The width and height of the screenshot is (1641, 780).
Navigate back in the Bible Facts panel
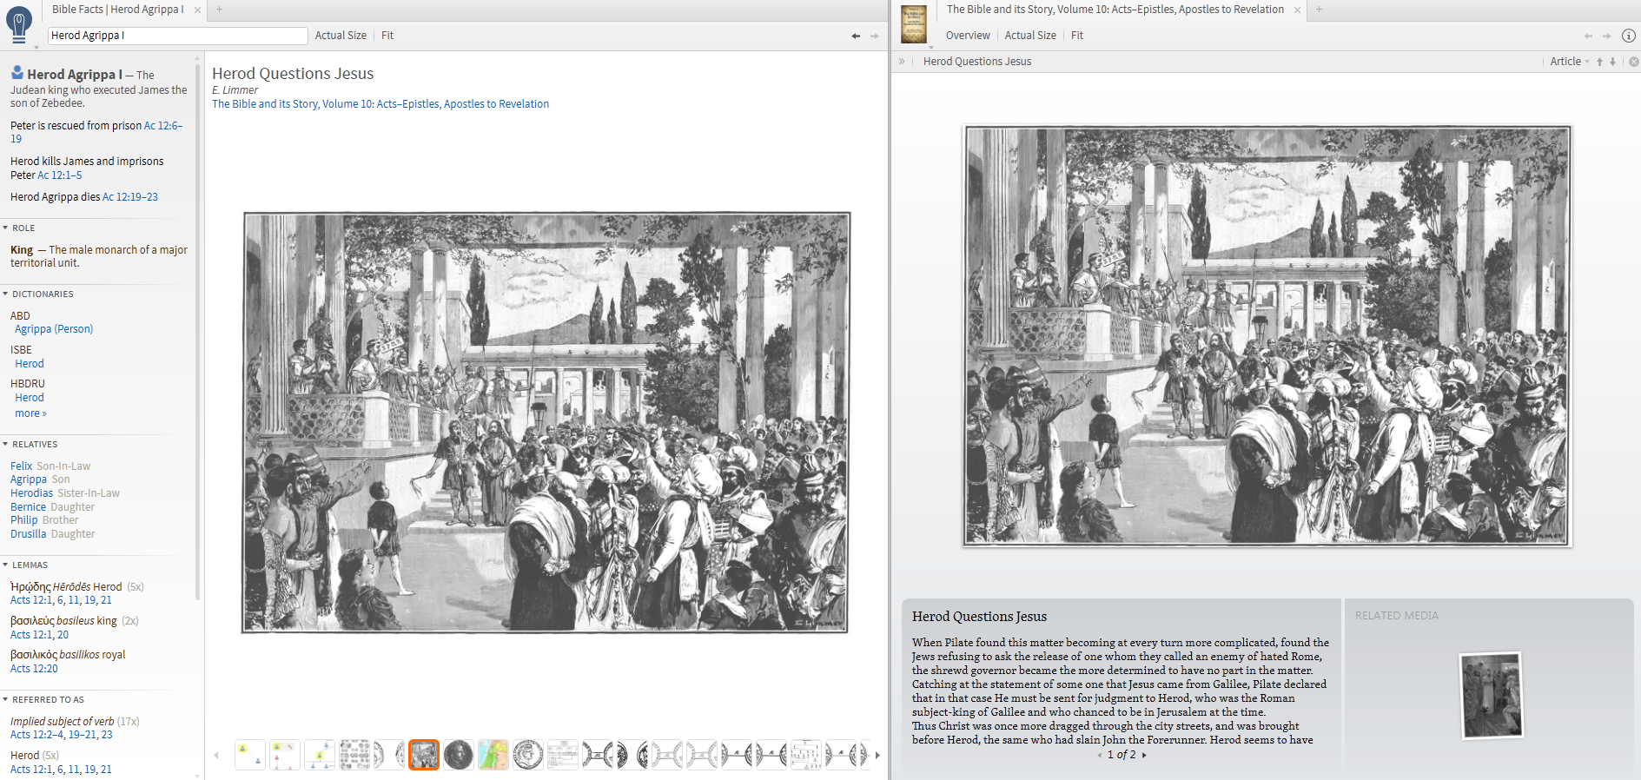(x=856, y=36)
